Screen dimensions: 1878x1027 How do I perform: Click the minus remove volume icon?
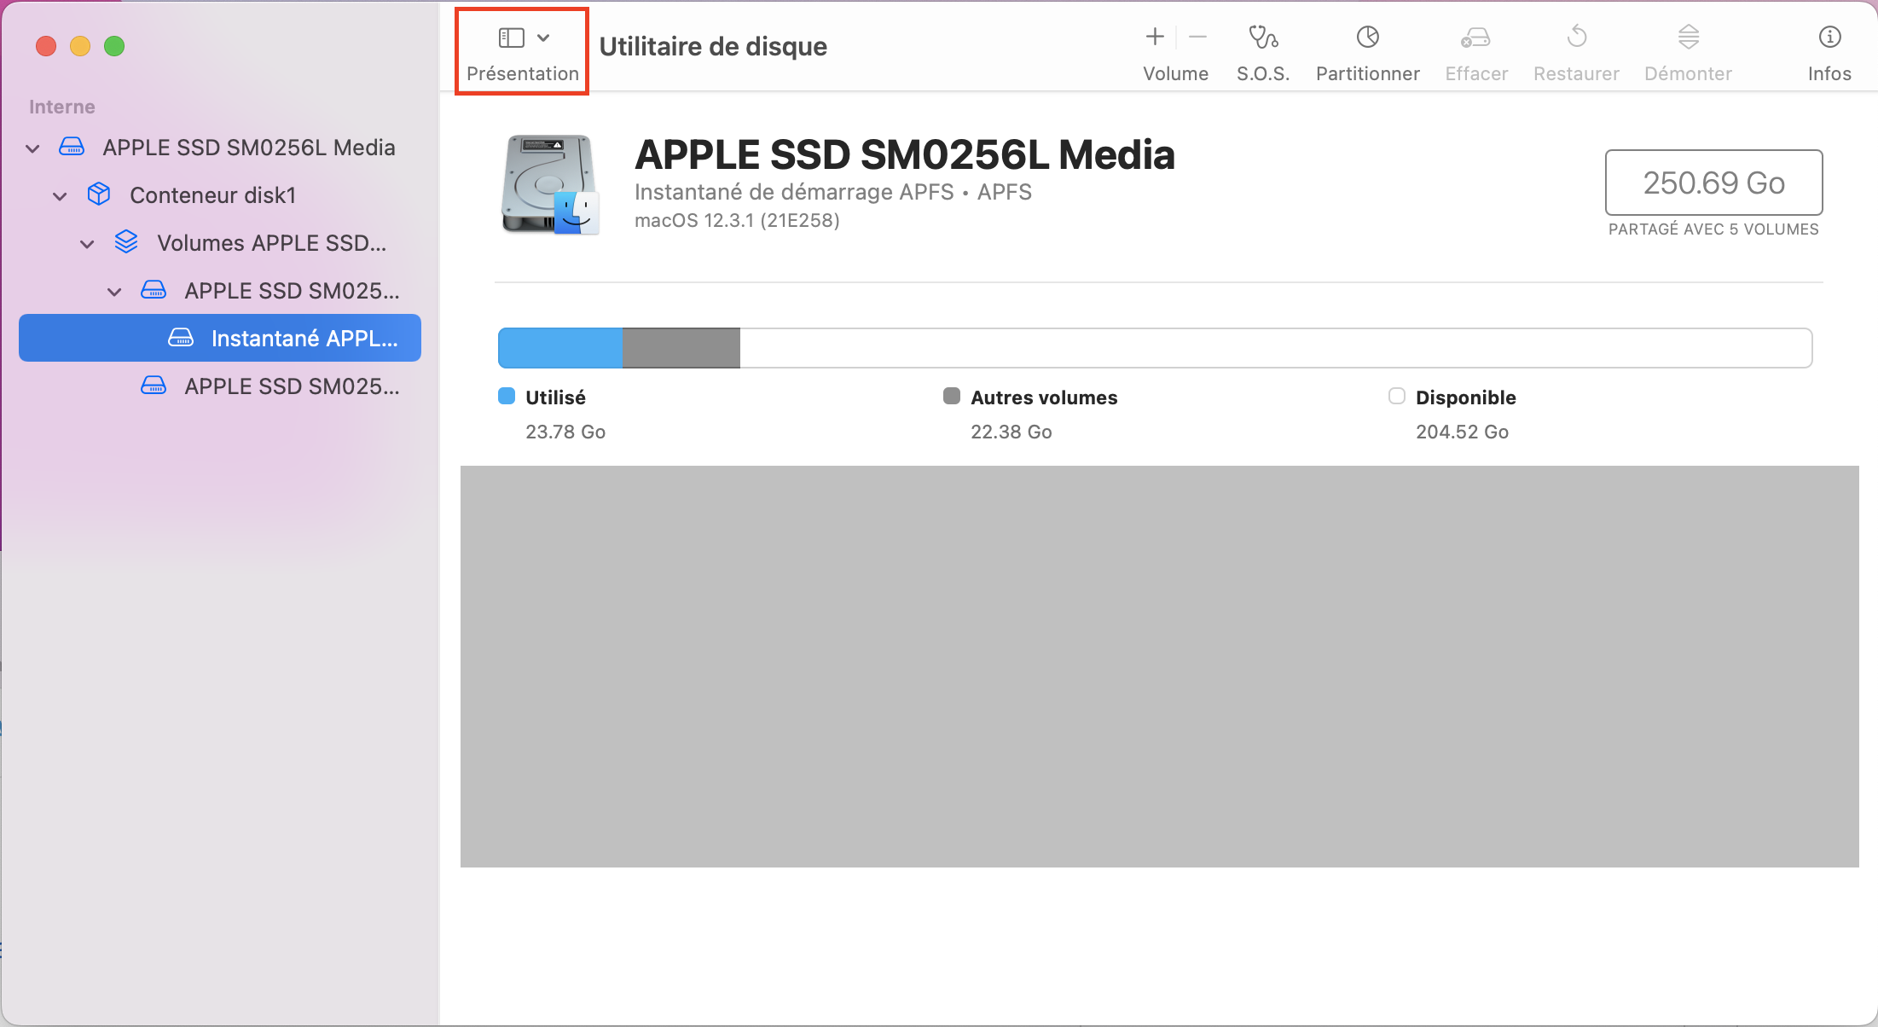(1197, 37)
